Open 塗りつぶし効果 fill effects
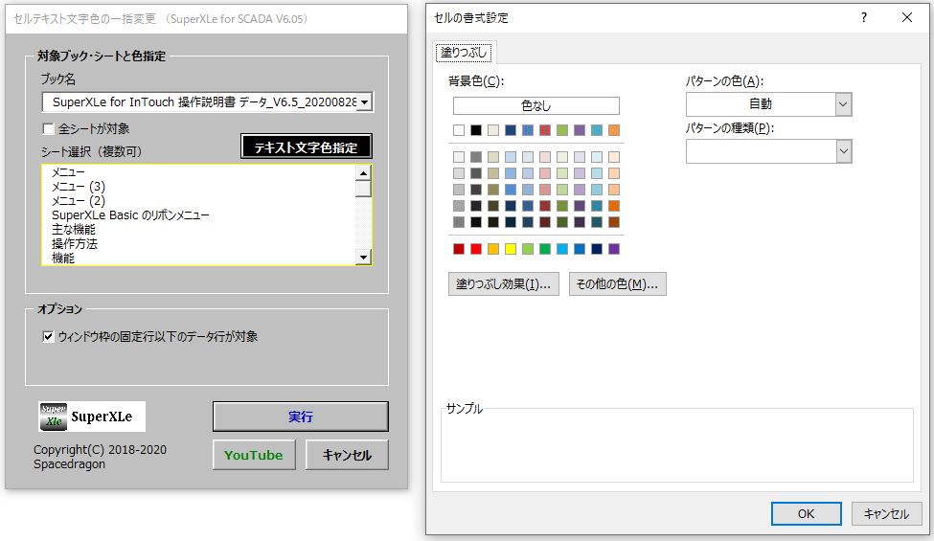 (503, 283)
